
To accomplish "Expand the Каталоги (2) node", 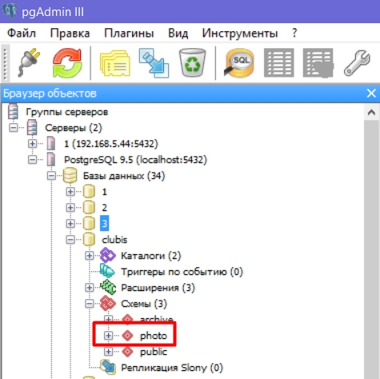I will tap(90, 256).
